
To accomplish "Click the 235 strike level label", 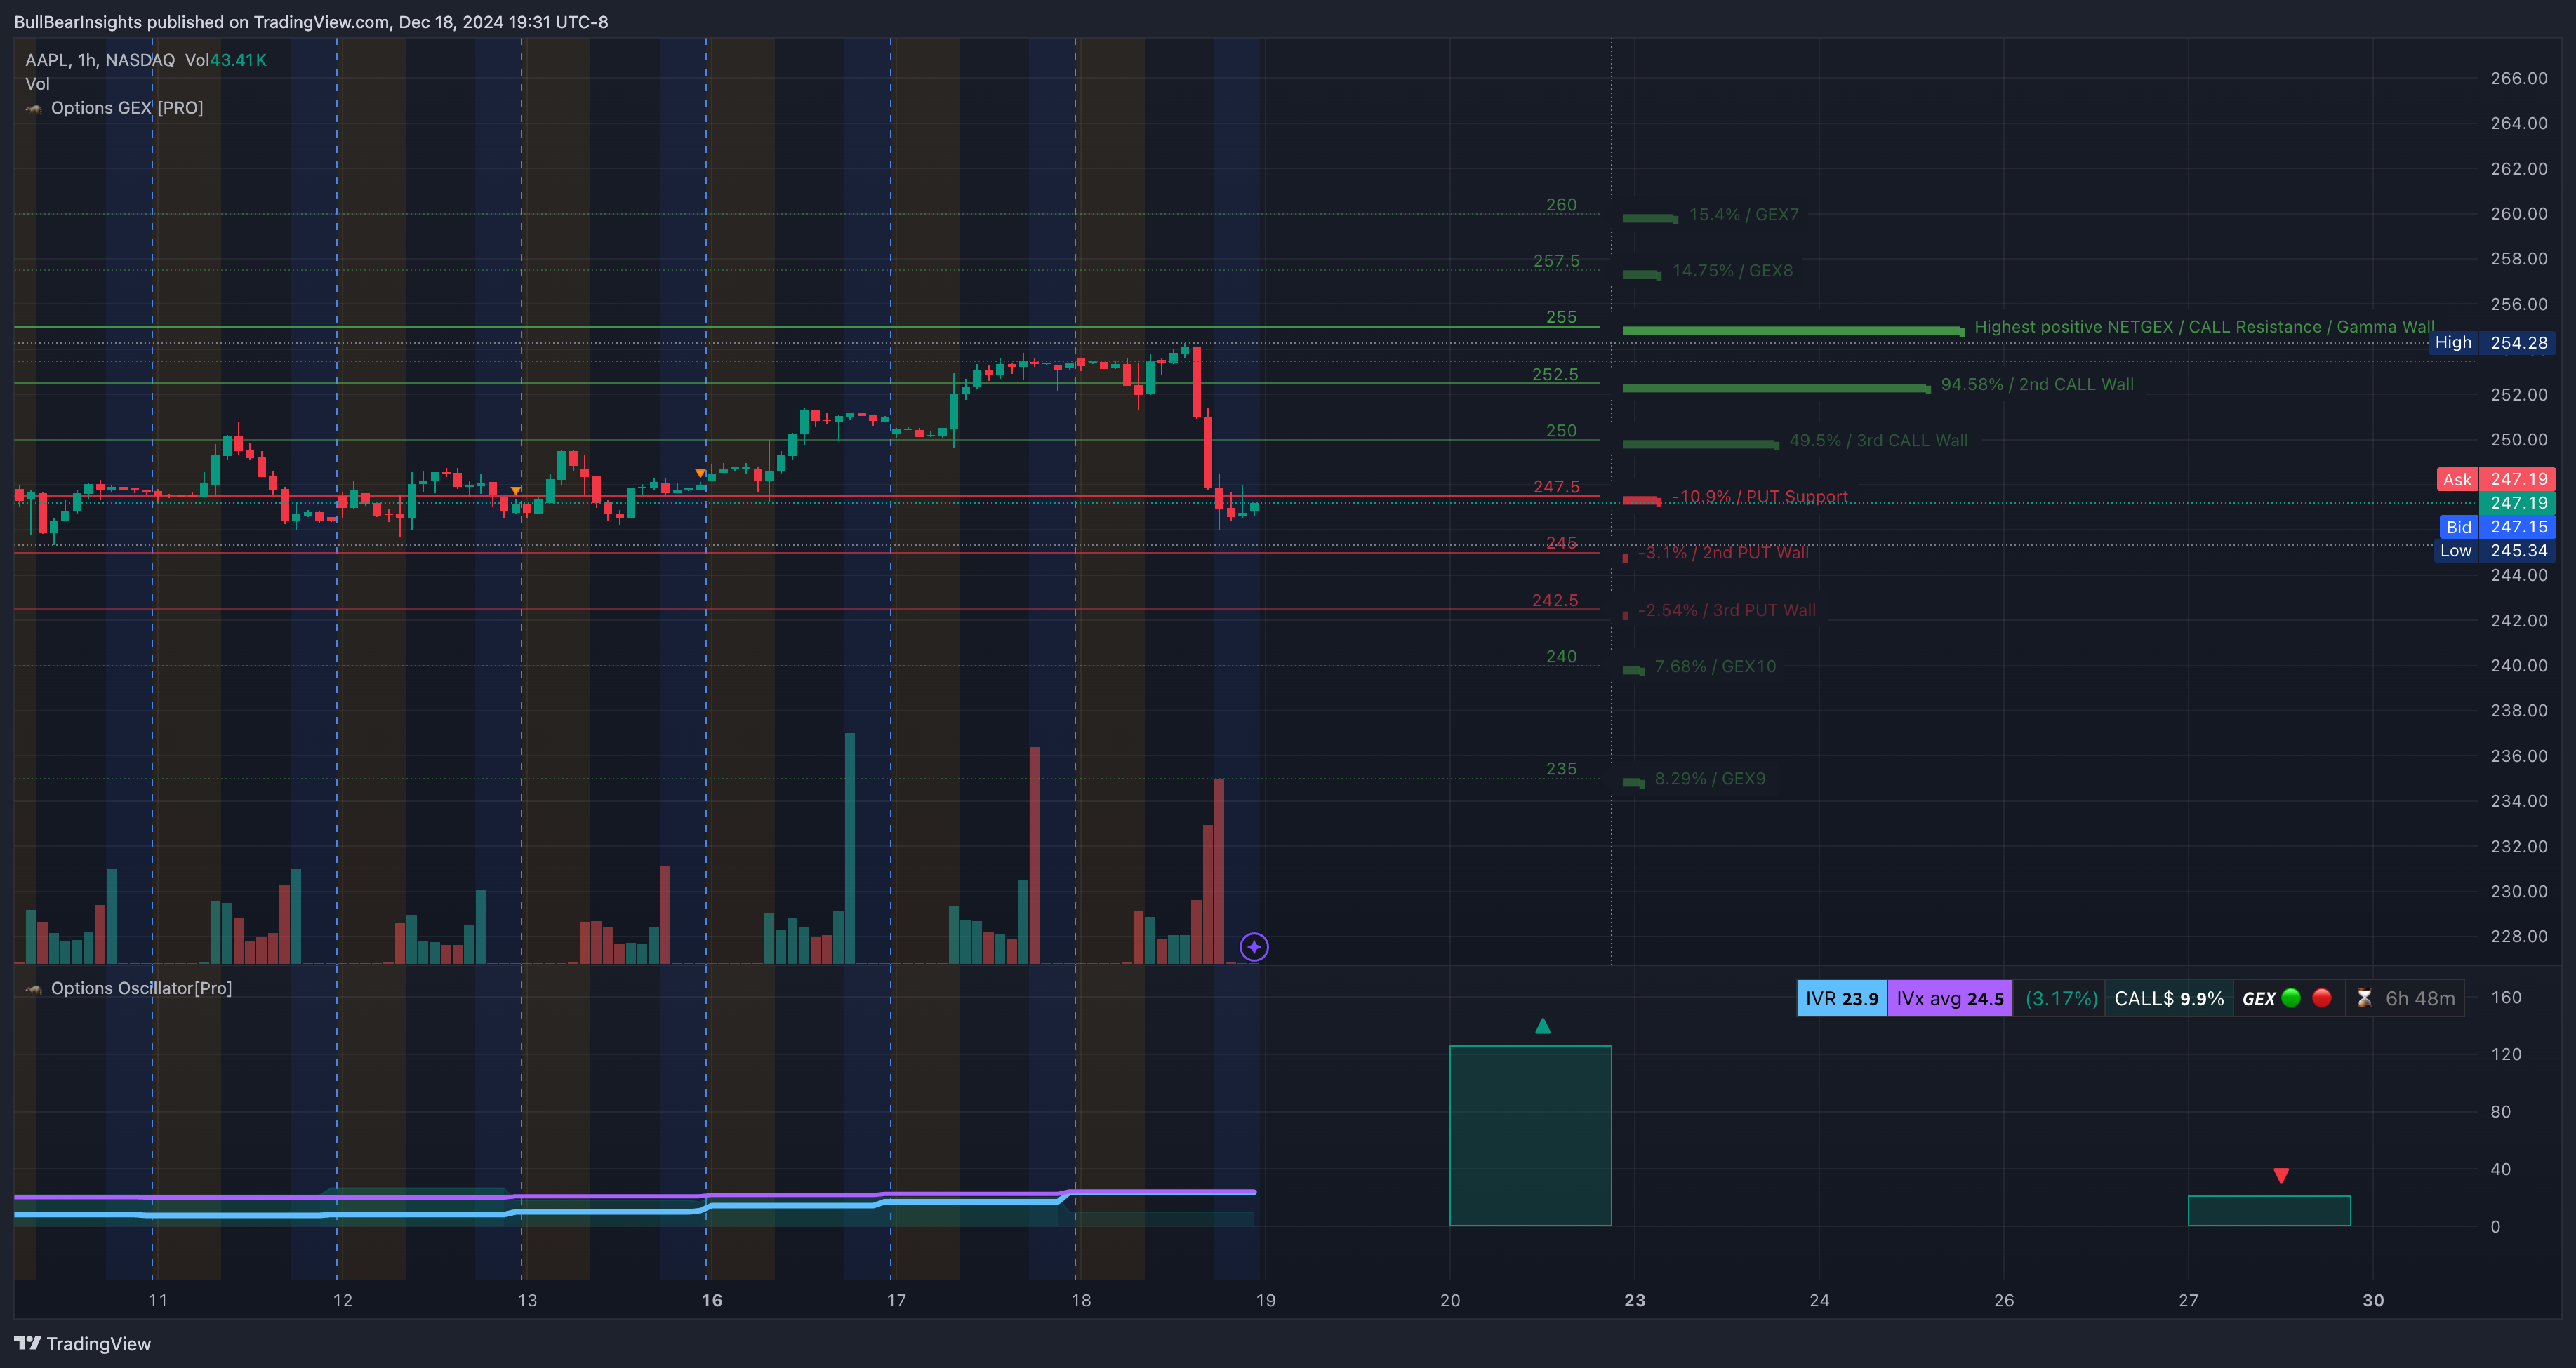I will tap(1561, 768).
